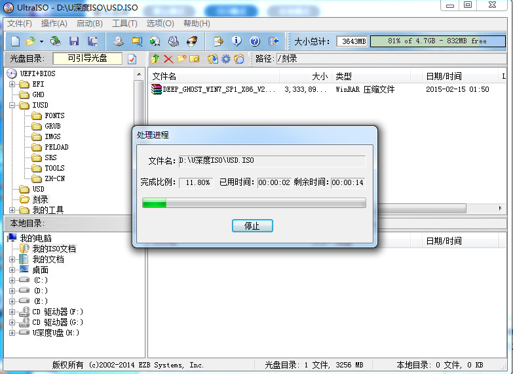Open the 操作(A) menu
The width and height of the screenshot is (513, 374).
tap(54, 24)
